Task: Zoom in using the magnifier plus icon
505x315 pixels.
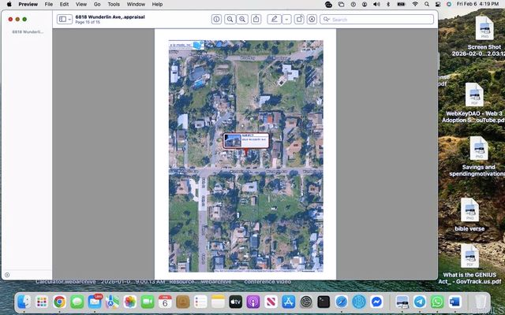Action: [242, 19]
